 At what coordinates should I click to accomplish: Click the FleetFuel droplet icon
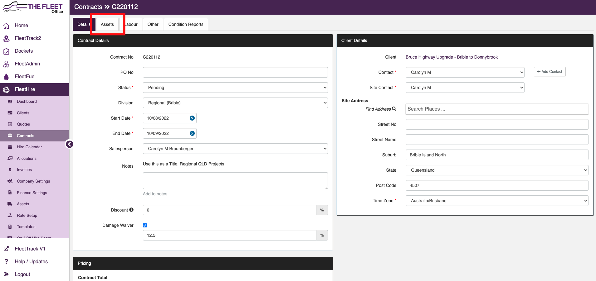tap(6, 77)
